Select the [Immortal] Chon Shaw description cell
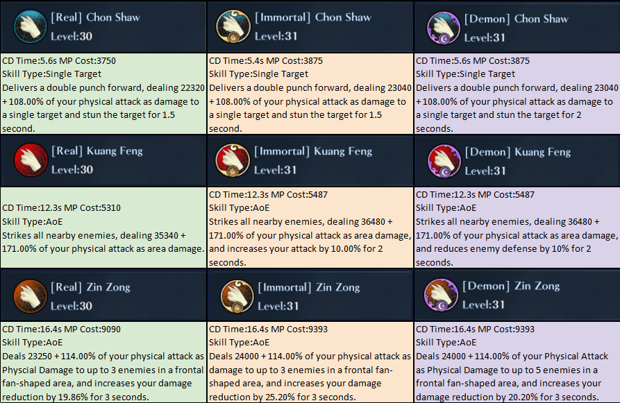 310,94
